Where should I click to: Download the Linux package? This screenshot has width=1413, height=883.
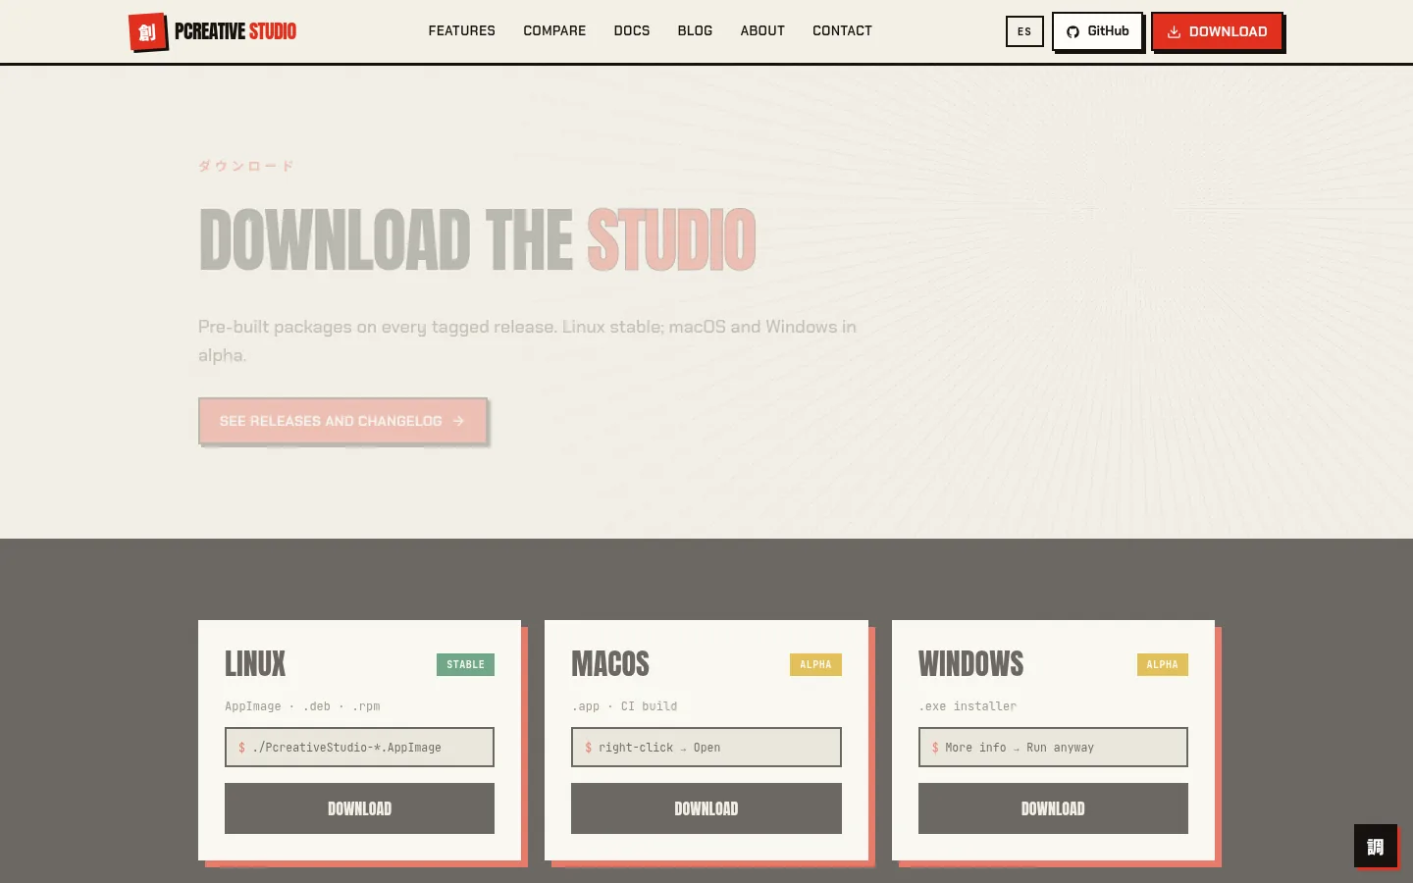pos(359,808)
